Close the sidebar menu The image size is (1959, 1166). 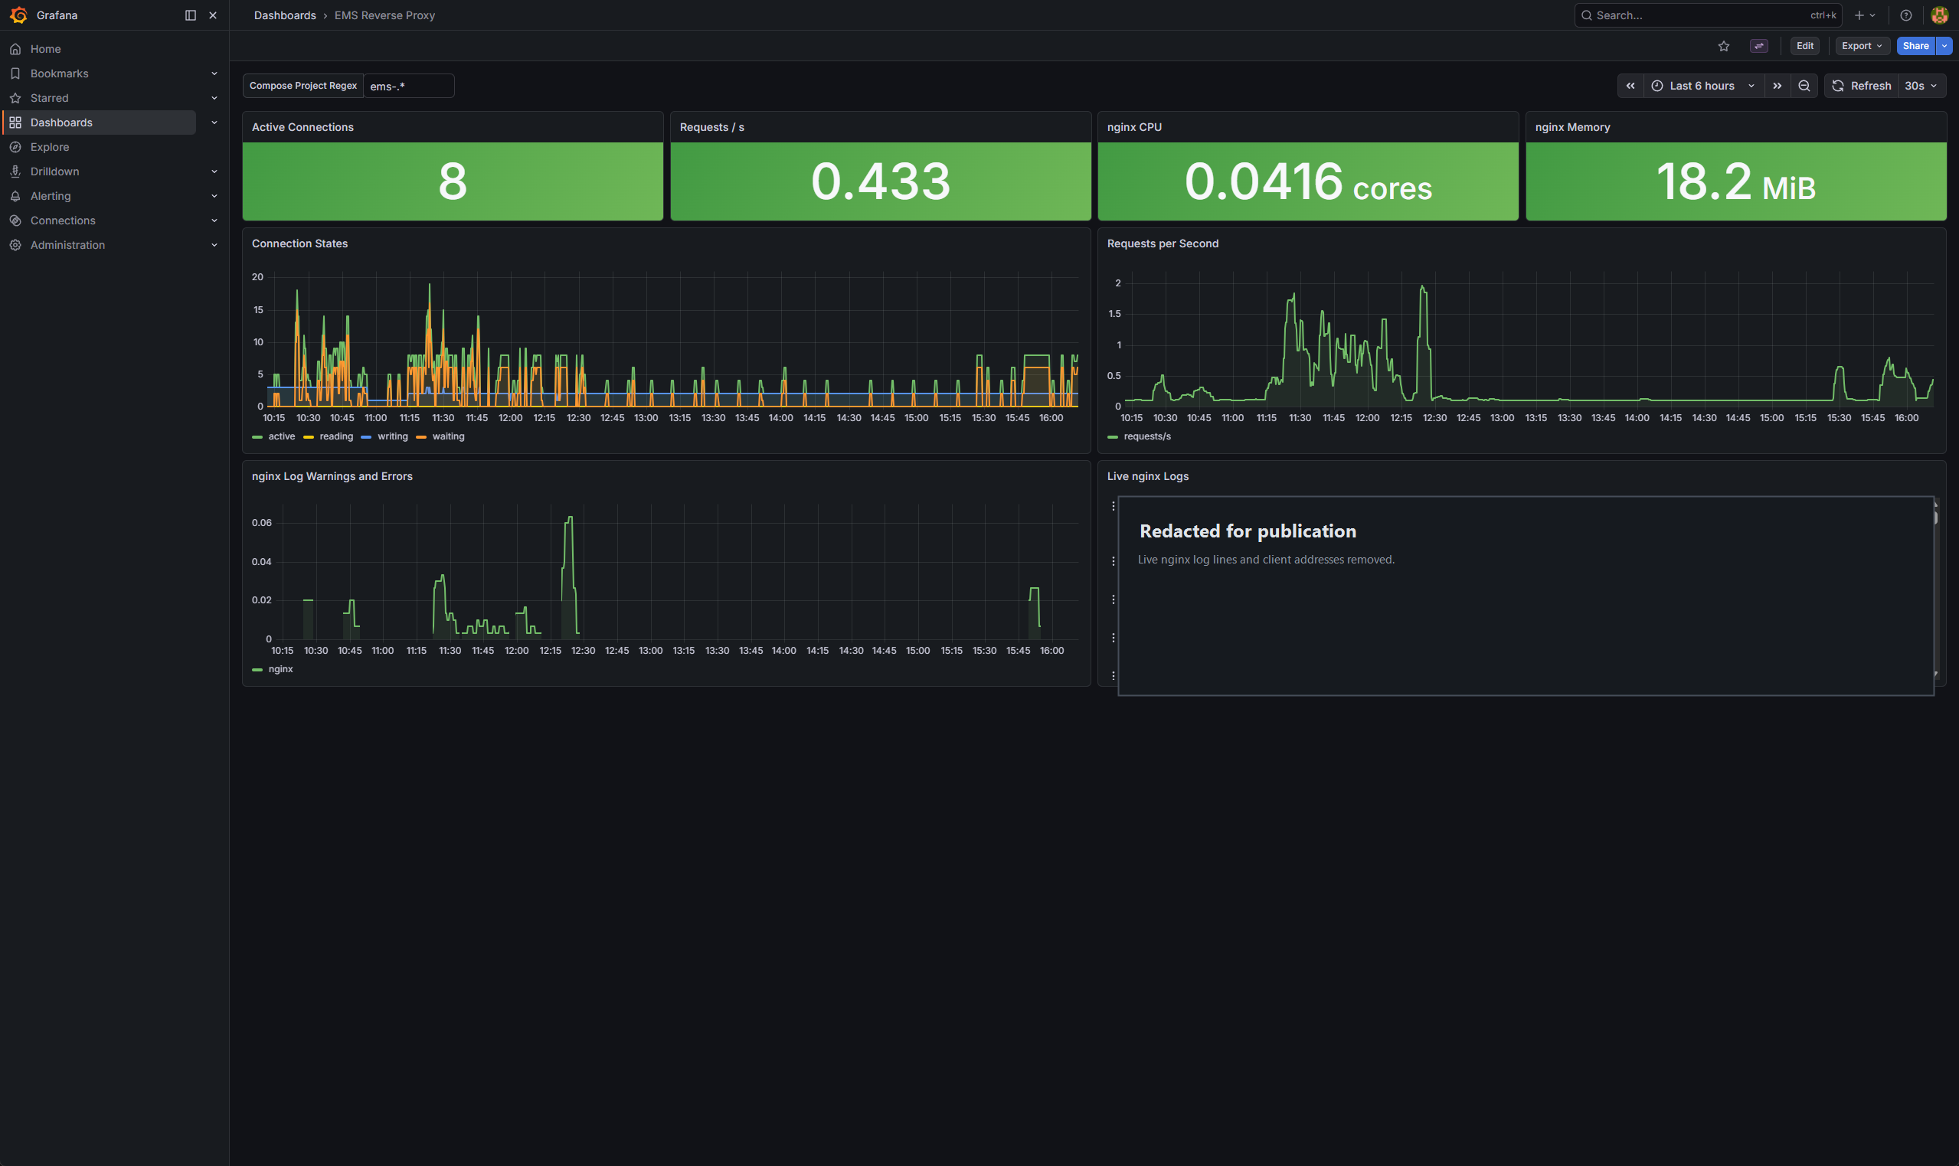click(x=213, y=15)
